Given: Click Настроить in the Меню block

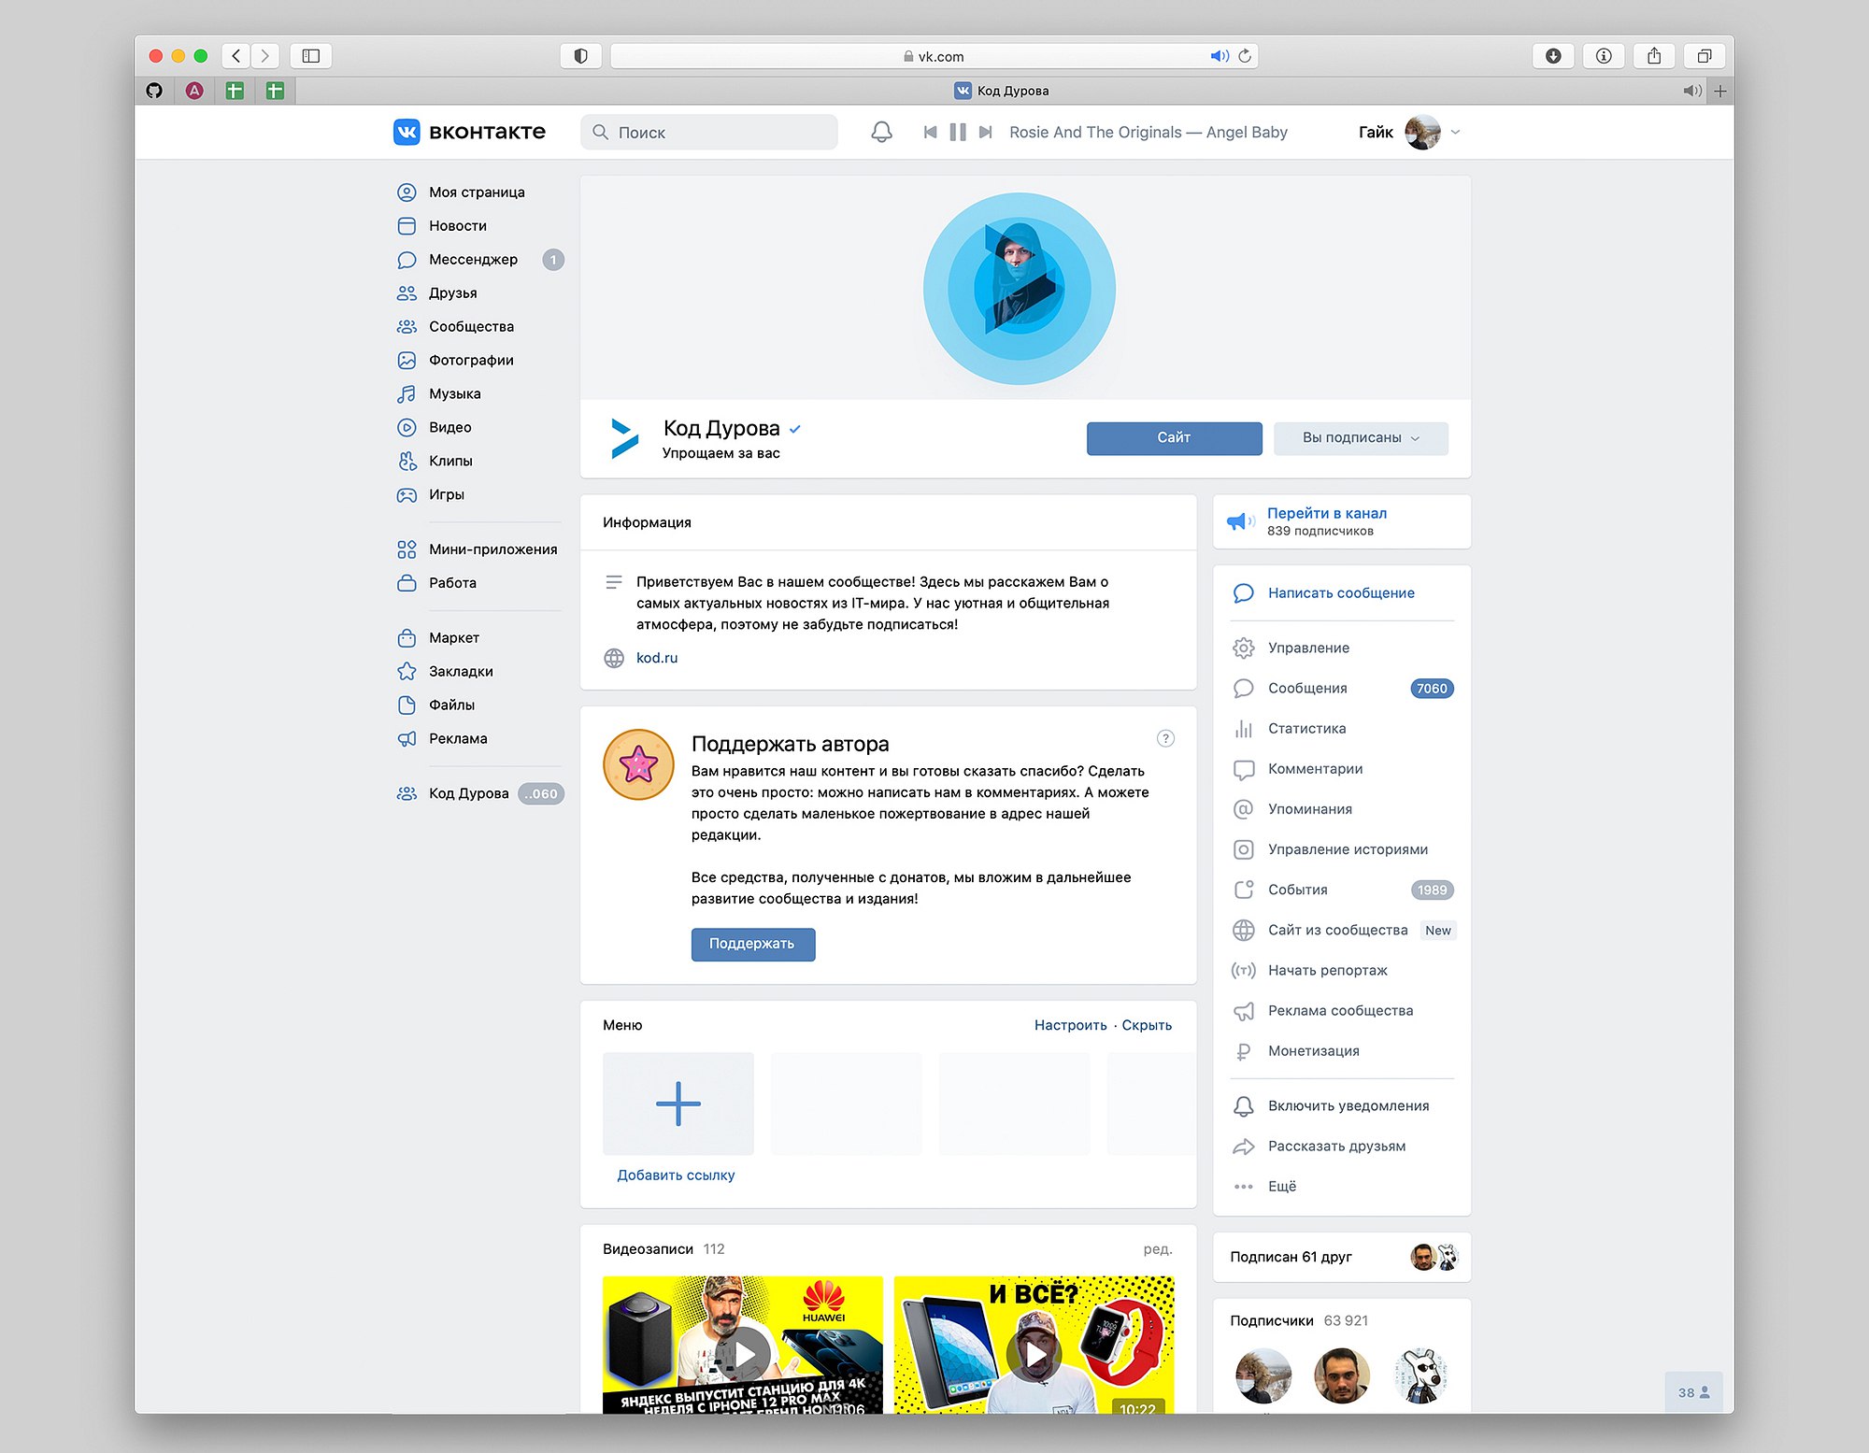Looking at the screenshot, I should 1070,1026.
